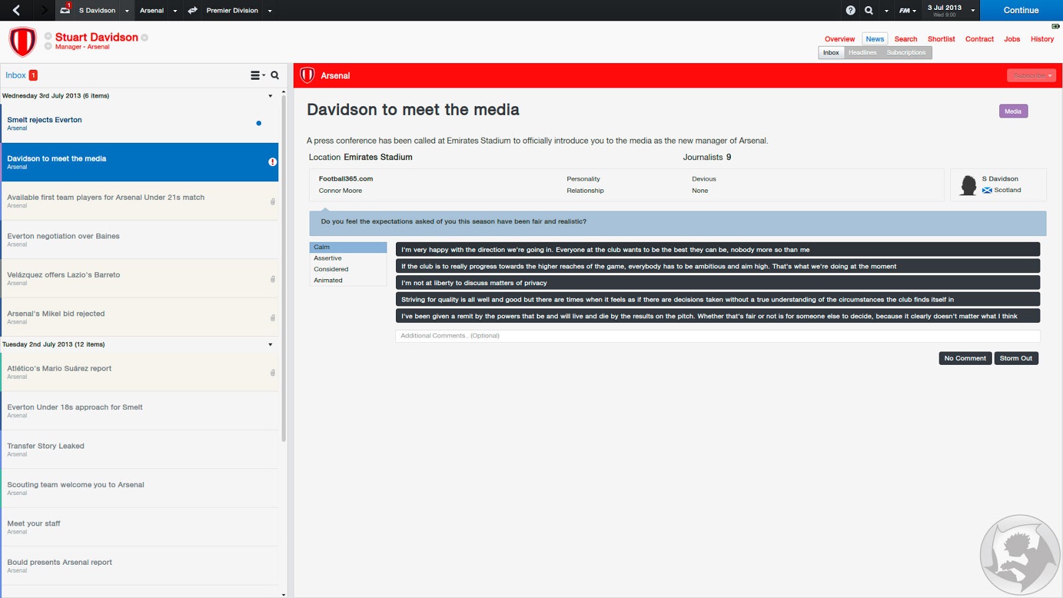Viewport: 1063px width, 598px height.
Task: Open the Meet your staff message
Action: tap(140, 528)
